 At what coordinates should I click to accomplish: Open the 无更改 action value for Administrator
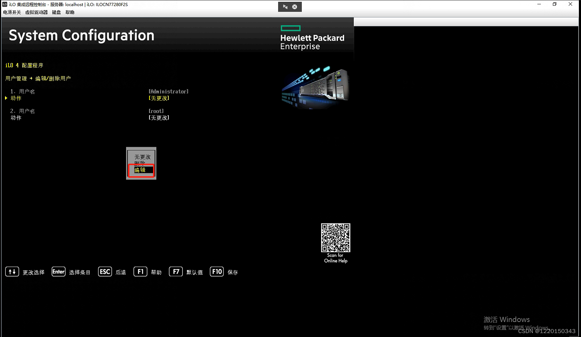click(x=159, y=98)
